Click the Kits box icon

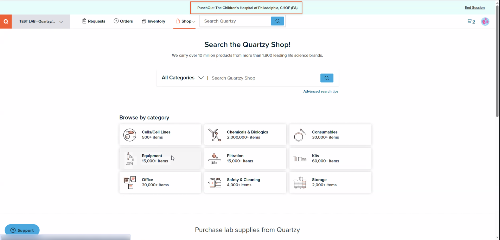click(300, 159)
